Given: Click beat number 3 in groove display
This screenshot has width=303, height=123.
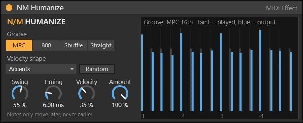Looking at the screenshot, I should pyautogui.click(x=222, y=116).
